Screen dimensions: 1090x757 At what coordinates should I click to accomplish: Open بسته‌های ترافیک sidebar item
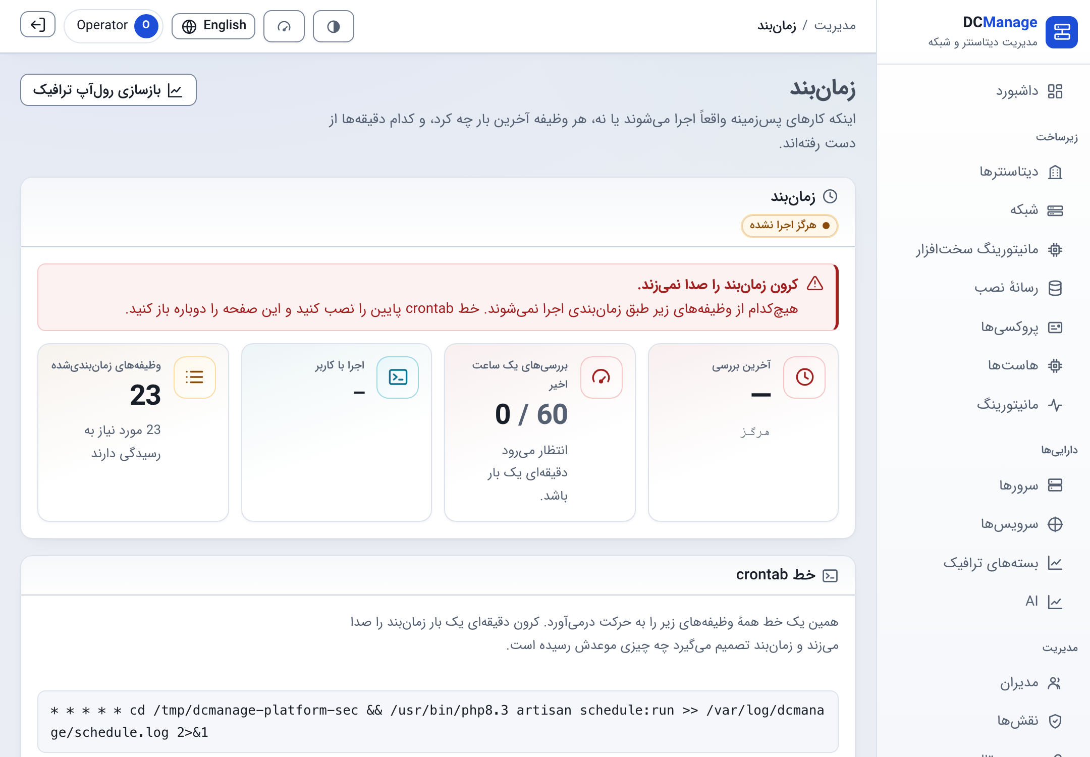click(x=1003, y=563)
